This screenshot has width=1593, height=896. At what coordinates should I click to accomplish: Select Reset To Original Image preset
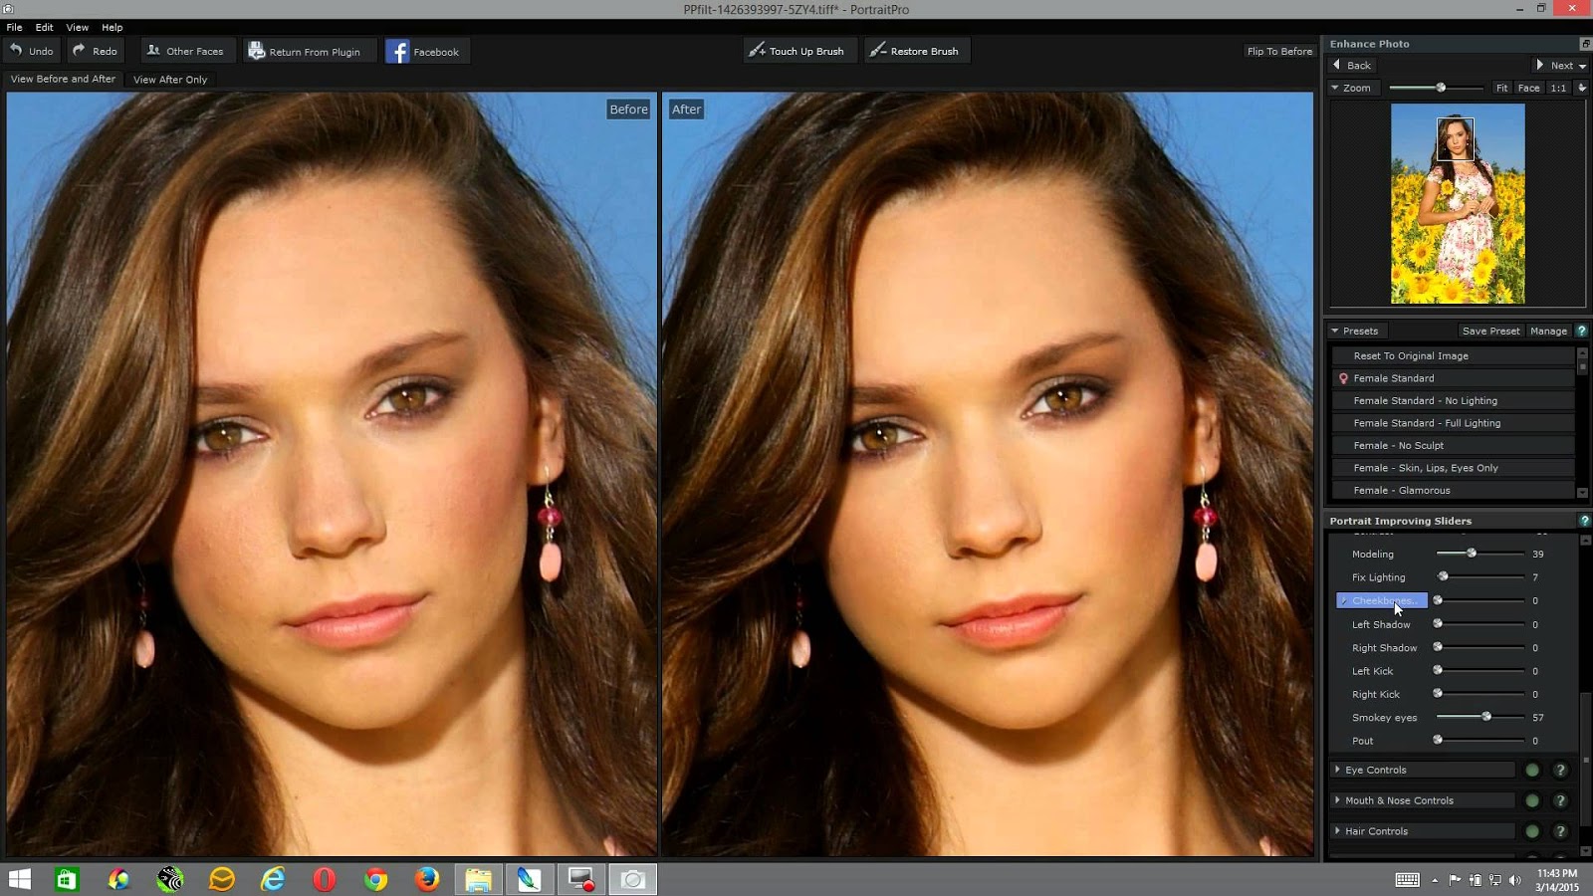1453,355
